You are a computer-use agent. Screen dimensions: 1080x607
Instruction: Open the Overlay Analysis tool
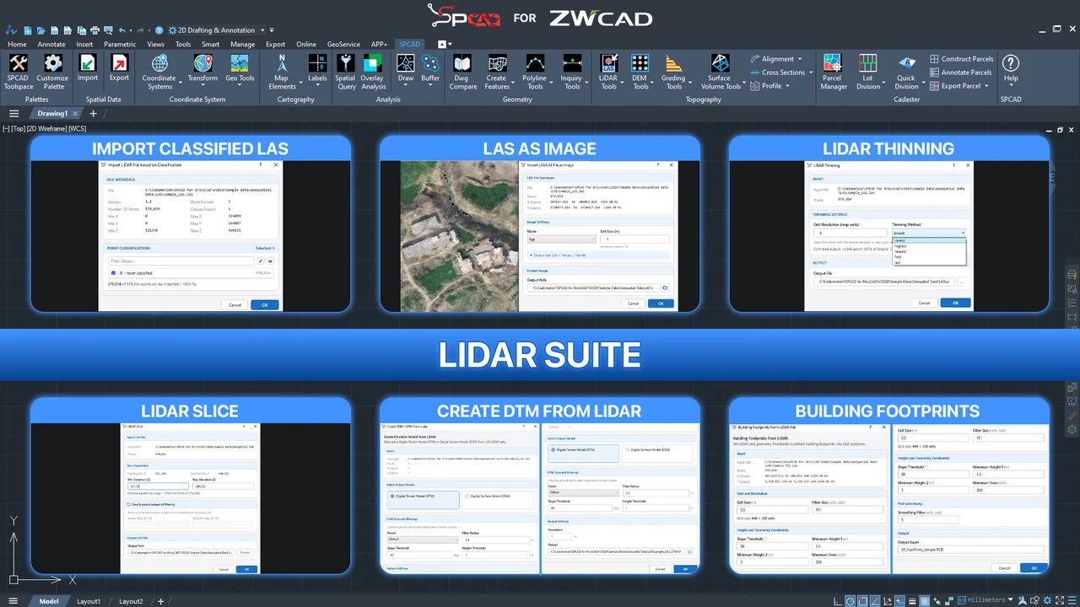373,71
